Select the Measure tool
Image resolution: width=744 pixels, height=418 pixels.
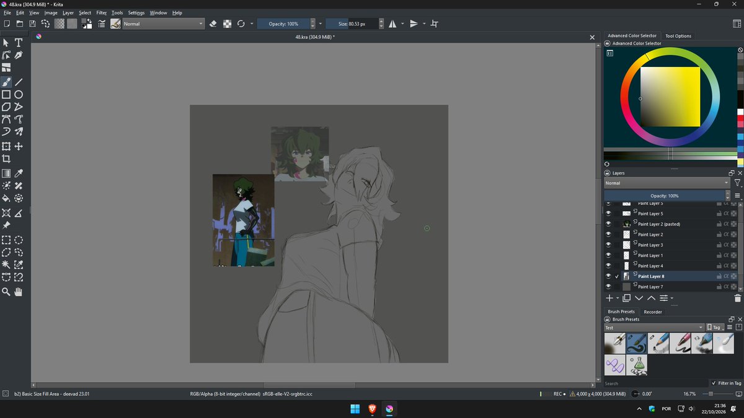pos(19,213)
